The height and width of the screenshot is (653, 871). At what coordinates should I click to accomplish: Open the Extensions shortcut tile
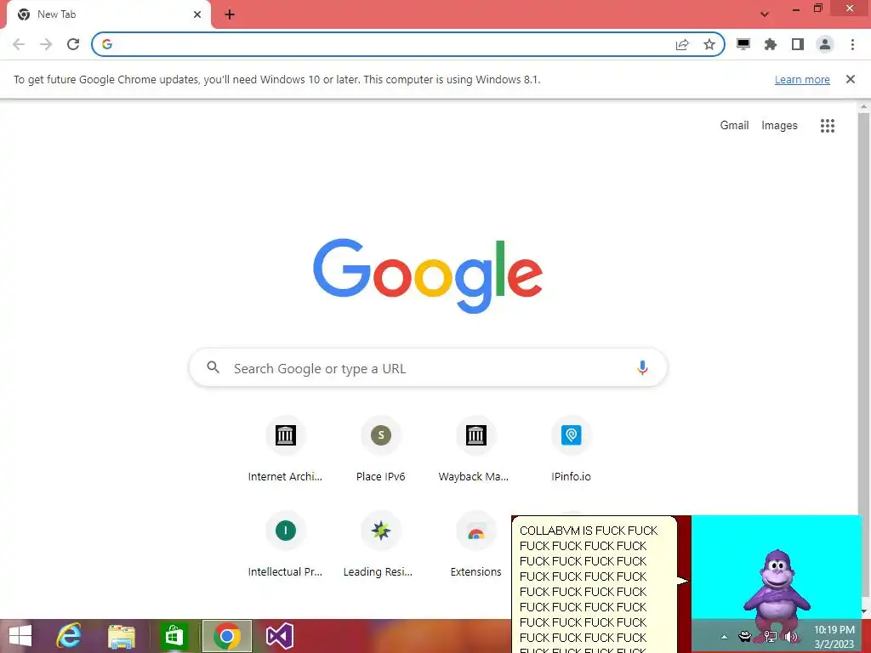(475, 545)
